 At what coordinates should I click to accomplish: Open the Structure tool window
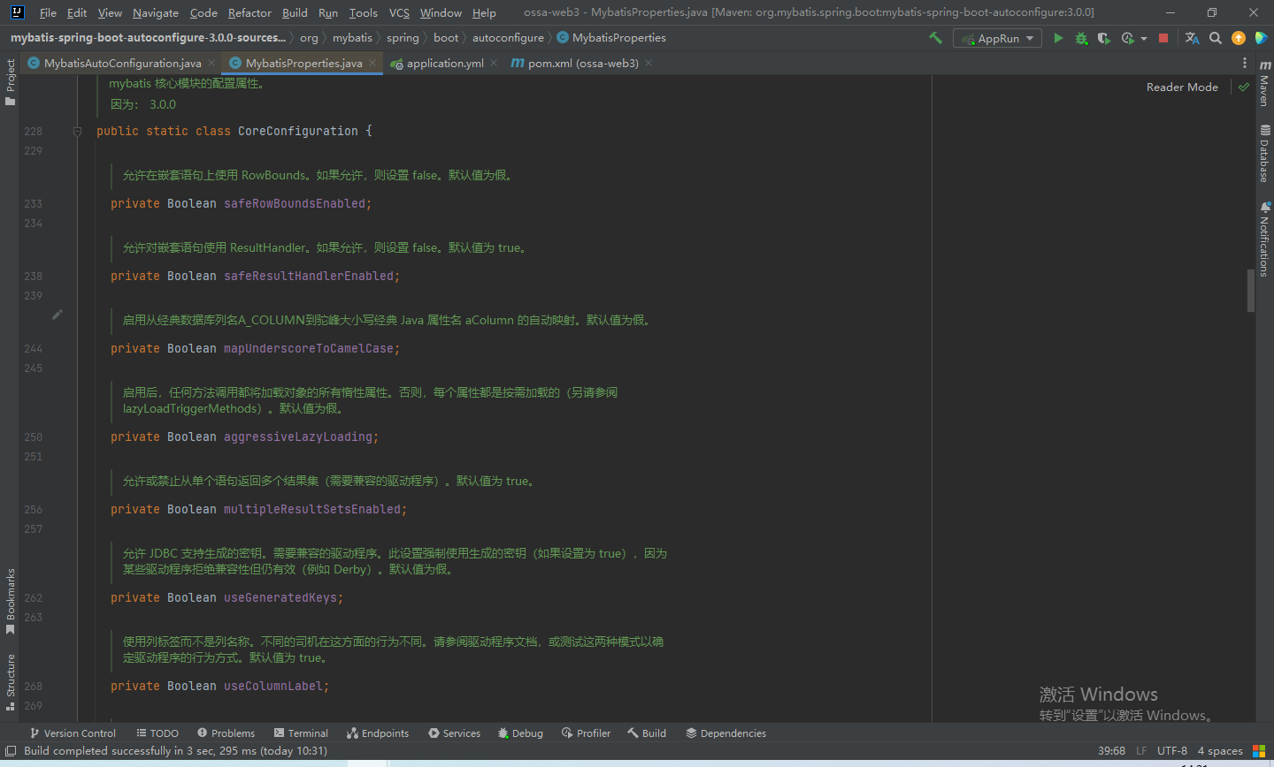(11, 681)
